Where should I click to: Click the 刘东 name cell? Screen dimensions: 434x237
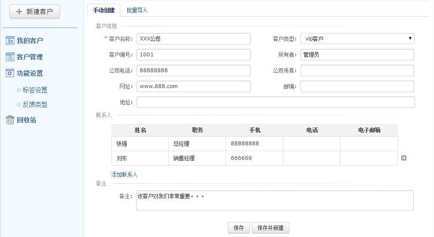[140, 158]
